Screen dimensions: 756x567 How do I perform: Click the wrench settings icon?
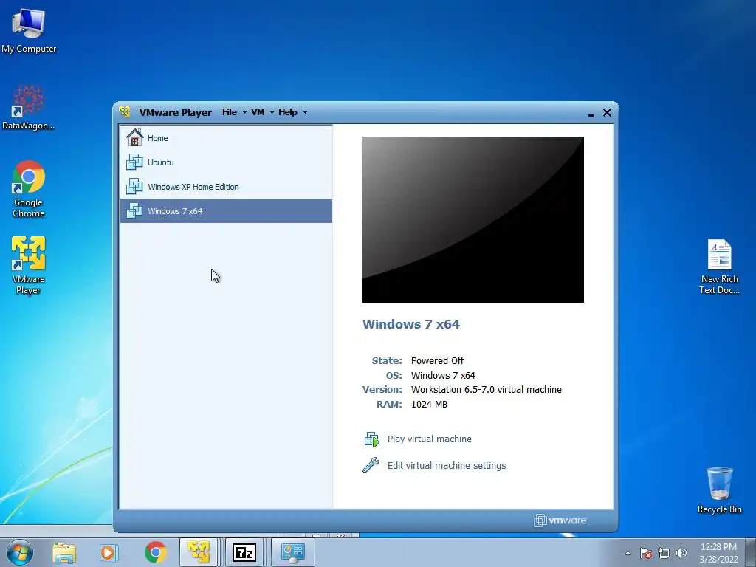pyautogui.click(x=371, y=465)
